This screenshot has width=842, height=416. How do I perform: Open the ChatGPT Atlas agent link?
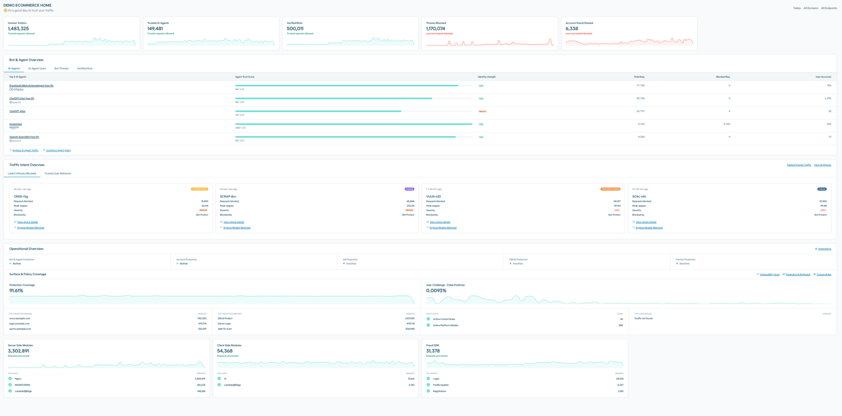tap(17, 111)
